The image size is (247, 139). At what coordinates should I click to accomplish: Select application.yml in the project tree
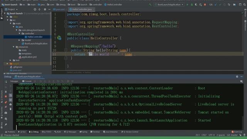click(27, 57)
